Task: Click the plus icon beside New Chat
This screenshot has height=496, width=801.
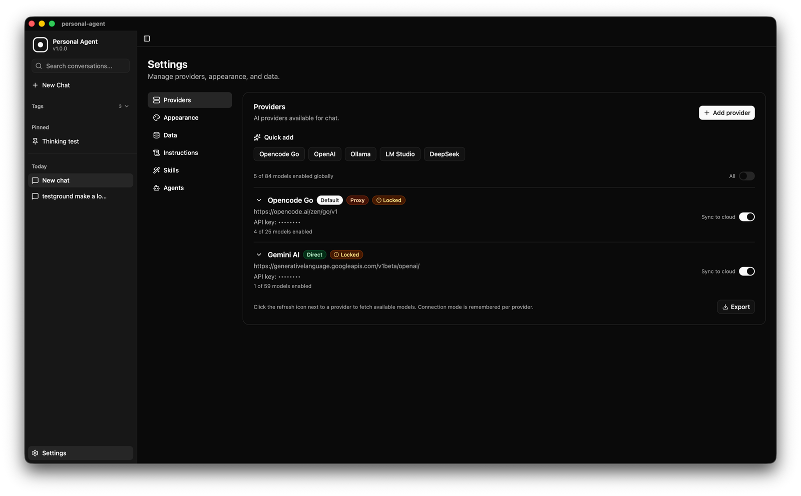Action: (35, 85)
